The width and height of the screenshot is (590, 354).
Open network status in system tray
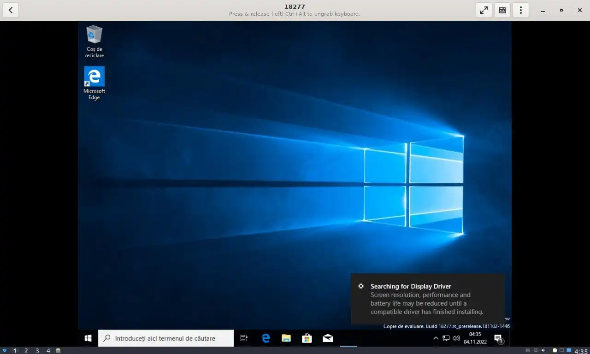coord(446,338)
